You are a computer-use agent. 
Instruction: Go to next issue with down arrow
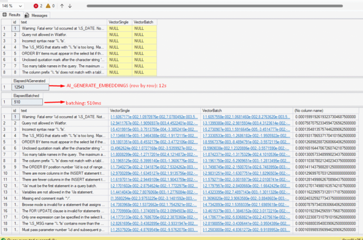70,6
